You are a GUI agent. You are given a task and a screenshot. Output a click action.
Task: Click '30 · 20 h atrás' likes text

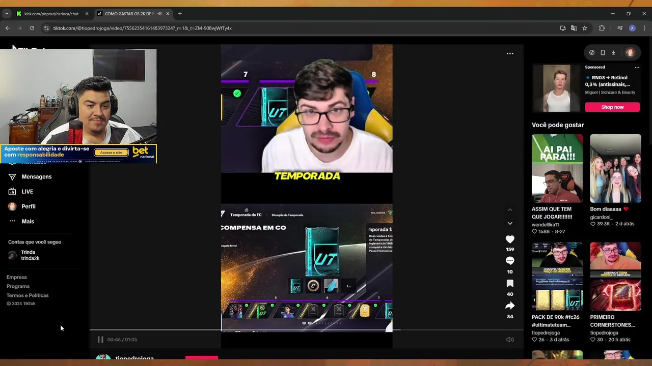coord(614,340)
